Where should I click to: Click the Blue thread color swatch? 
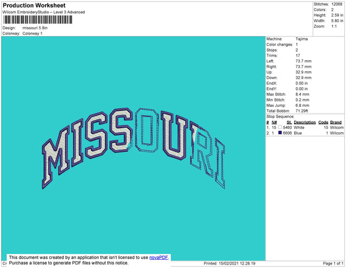(280, 133)
